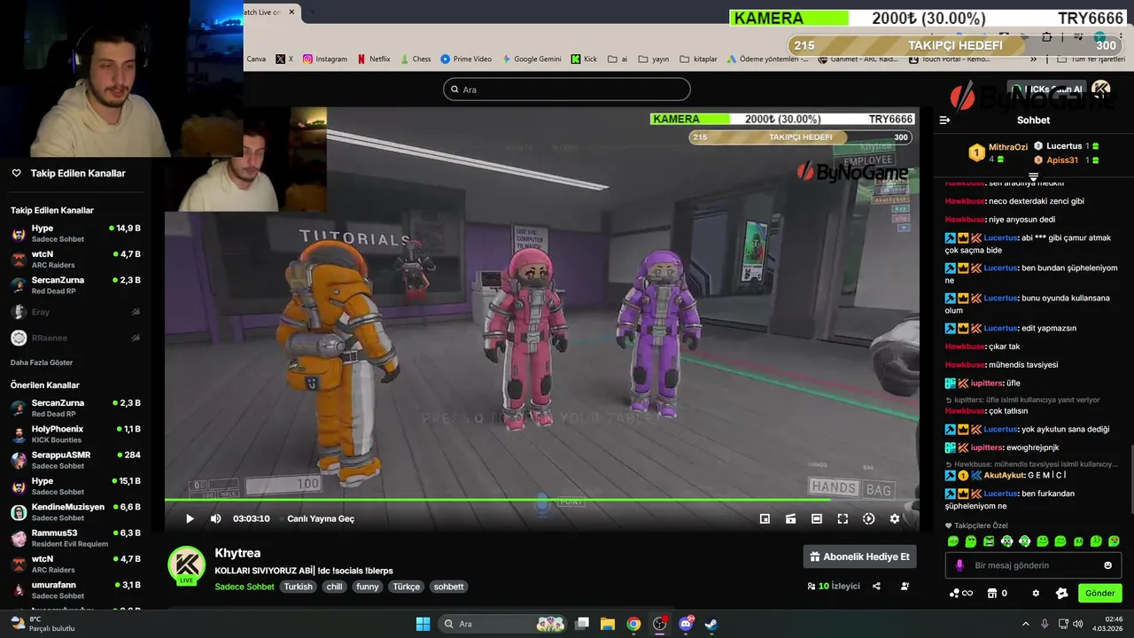Image resolution: width=1134 pixels, height=638 pixels.
Task: Click the clip creation icon in player
Action: click(x=790, y=518)
